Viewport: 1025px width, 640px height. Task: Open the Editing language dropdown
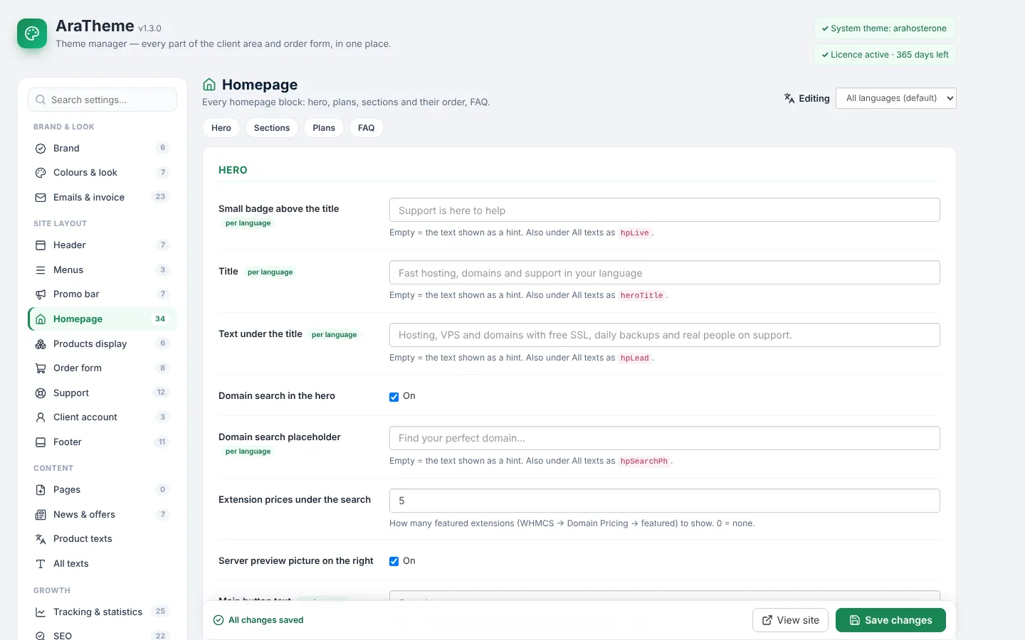(x=895, y=98)
